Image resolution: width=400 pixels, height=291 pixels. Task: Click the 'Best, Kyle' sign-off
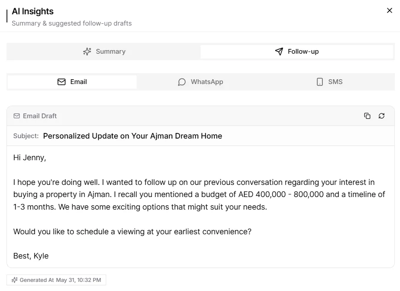point(31,256)
